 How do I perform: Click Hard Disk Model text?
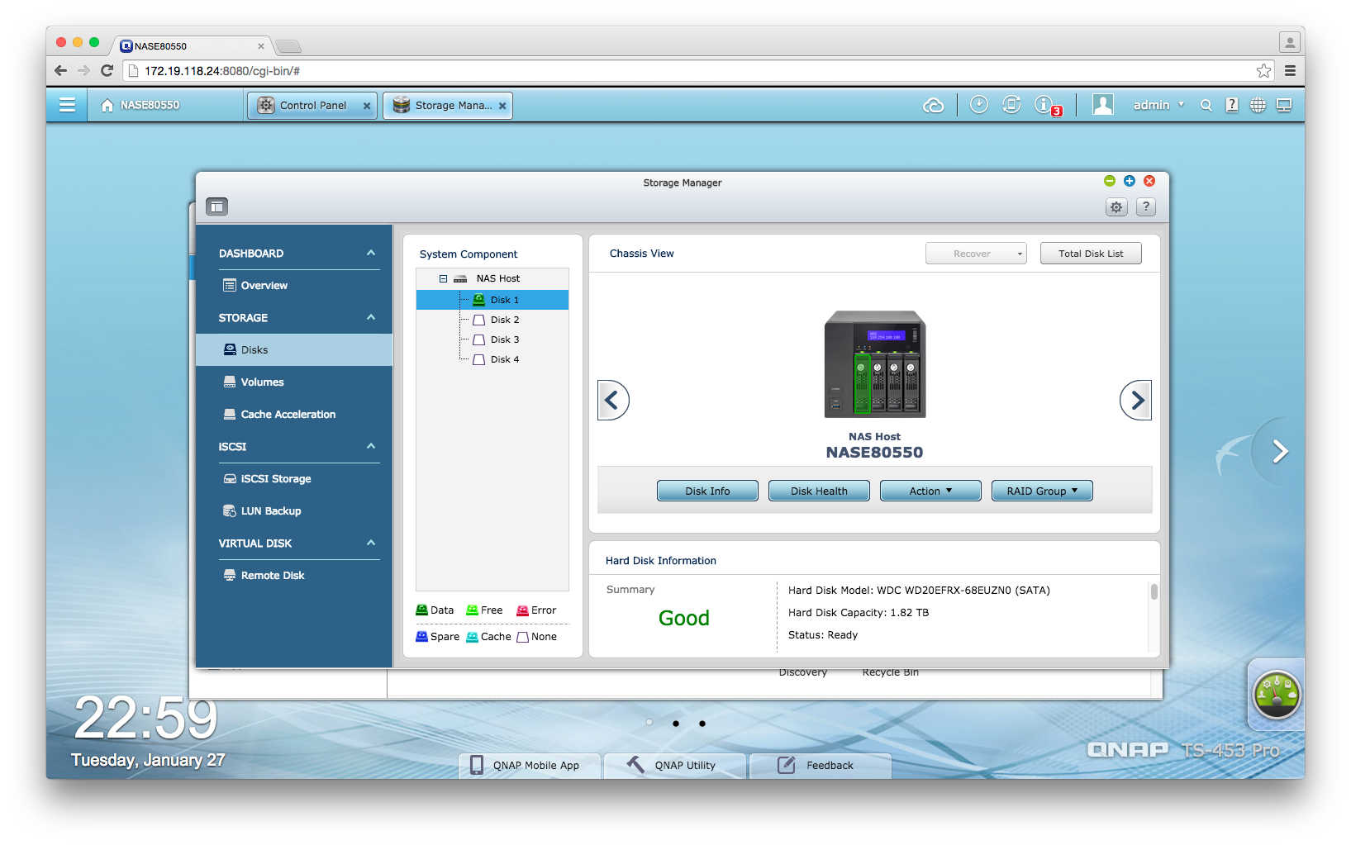pyautogui.click(x=919, y=591)
